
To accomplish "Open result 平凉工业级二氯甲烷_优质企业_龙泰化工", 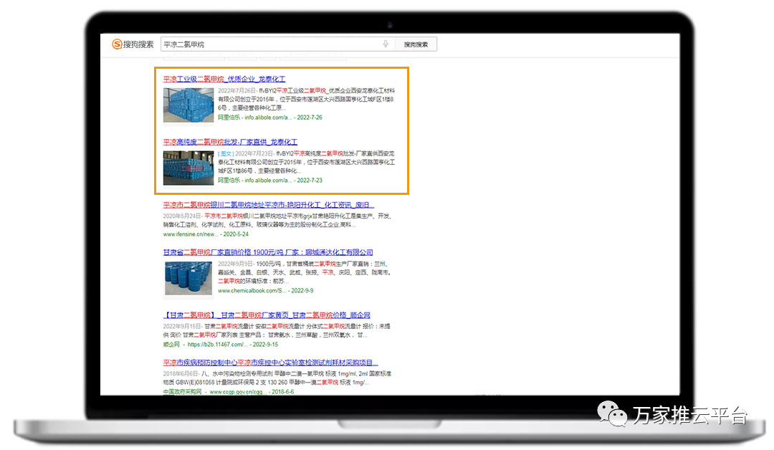I will [x=224, y=79].
